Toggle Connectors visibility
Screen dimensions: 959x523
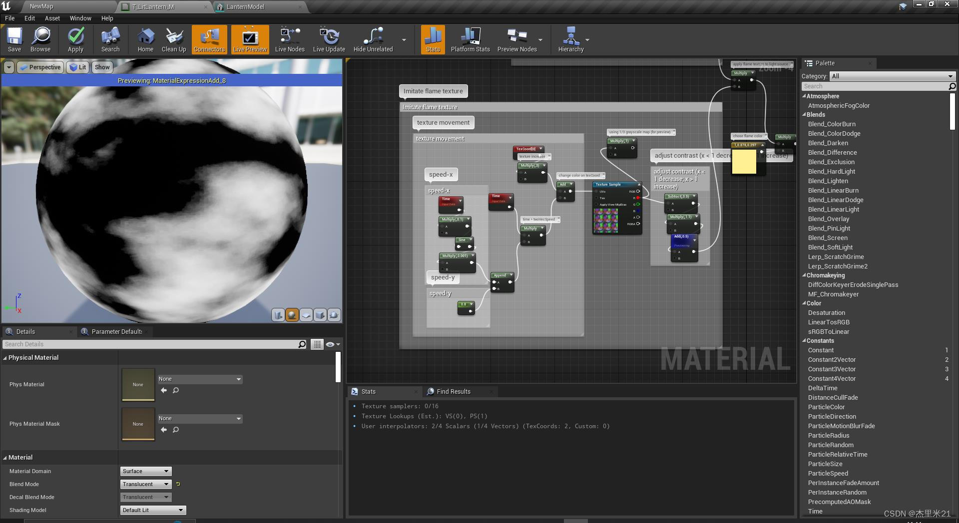pyautogui.click(x=209, y=39)
